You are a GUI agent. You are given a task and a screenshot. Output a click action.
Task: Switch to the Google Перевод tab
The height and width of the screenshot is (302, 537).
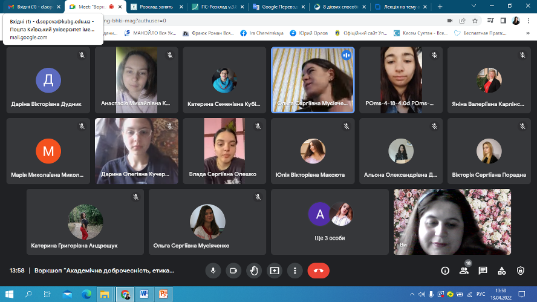[x=279, y=7]
